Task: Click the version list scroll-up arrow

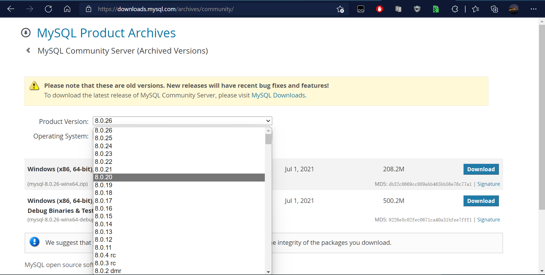Action: coord(268,130)
